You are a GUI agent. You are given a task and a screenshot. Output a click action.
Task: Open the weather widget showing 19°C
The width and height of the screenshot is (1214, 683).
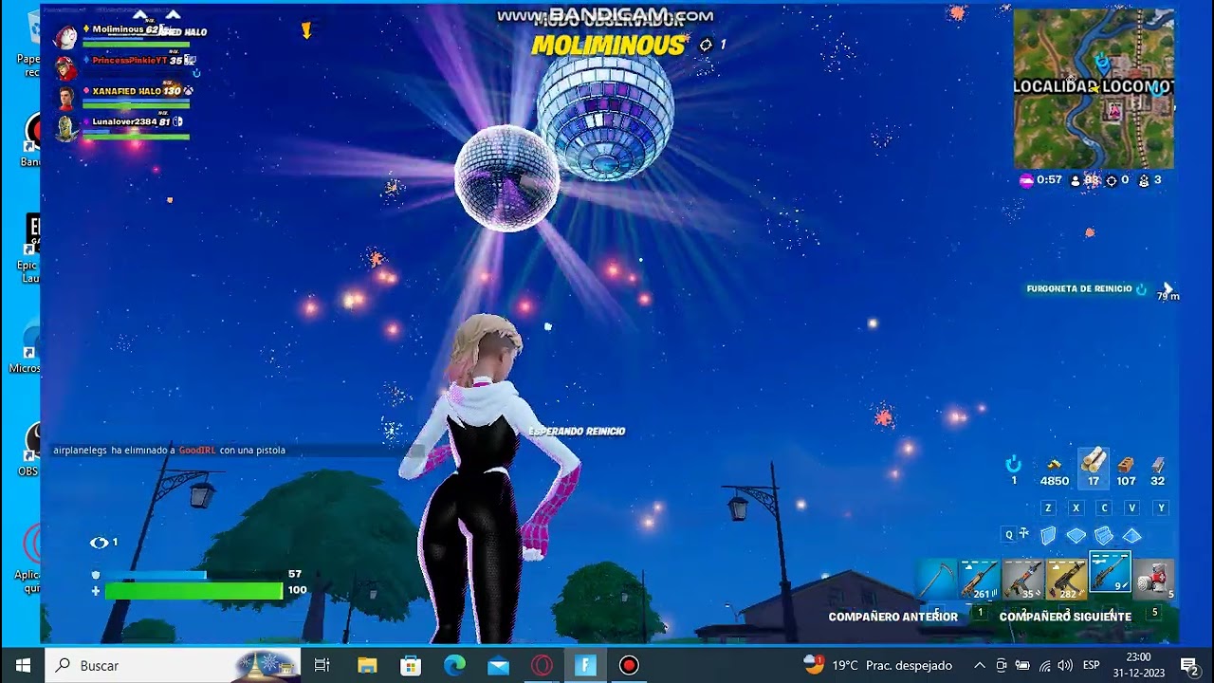877,666
